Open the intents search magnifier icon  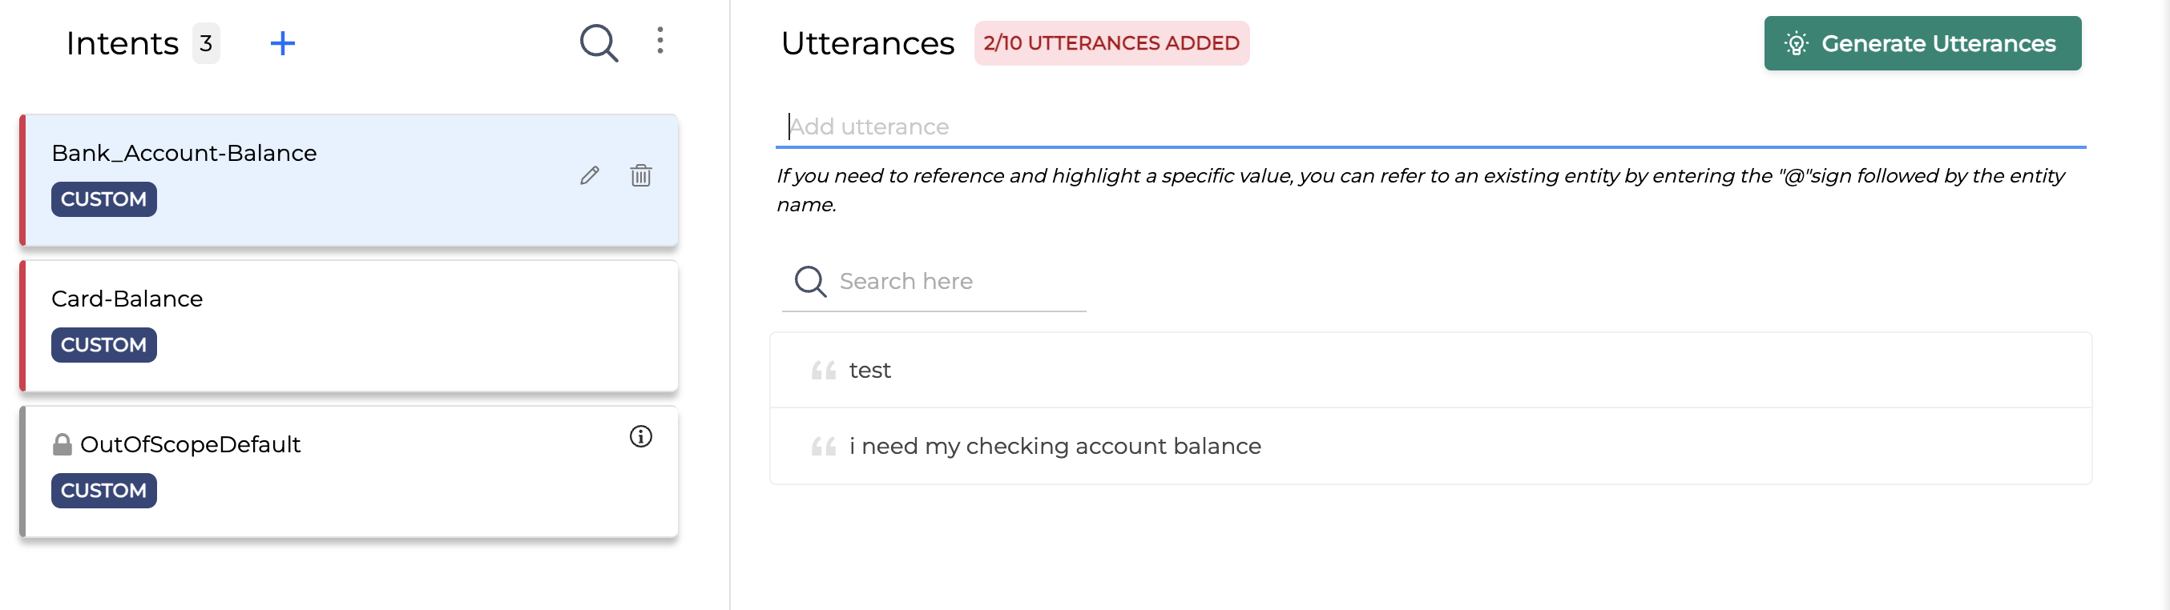[x=599, y=43]
